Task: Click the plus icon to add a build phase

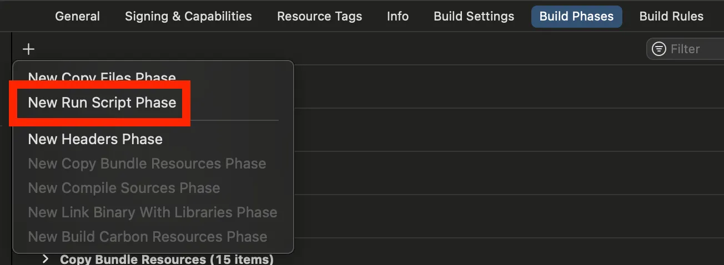Action: point(28,49)
